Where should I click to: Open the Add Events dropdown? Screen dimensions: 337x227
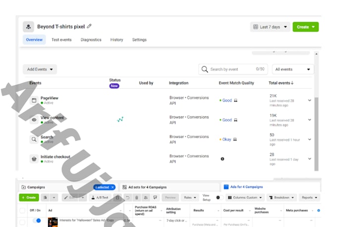pyautogui.click(x=40, y=69)
